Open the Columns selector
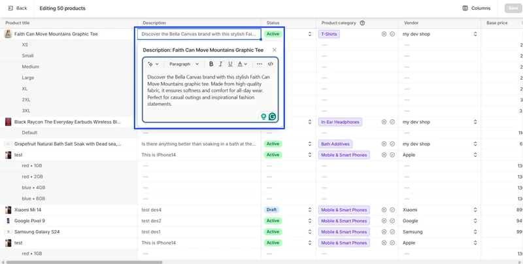Viewport: 523px width, 264px height. 477,8
